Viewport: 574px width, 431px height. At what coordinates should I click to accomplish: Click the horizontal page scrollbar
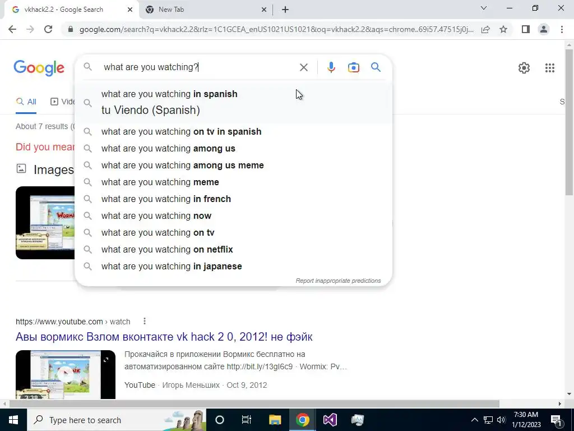tap(254, 404)
